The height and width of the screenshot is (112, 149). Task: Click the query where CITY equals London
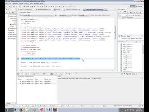point(40,62)
